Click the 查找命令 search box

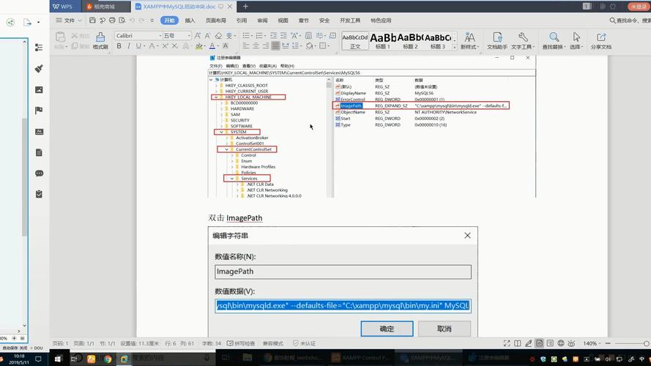[630, 20]
